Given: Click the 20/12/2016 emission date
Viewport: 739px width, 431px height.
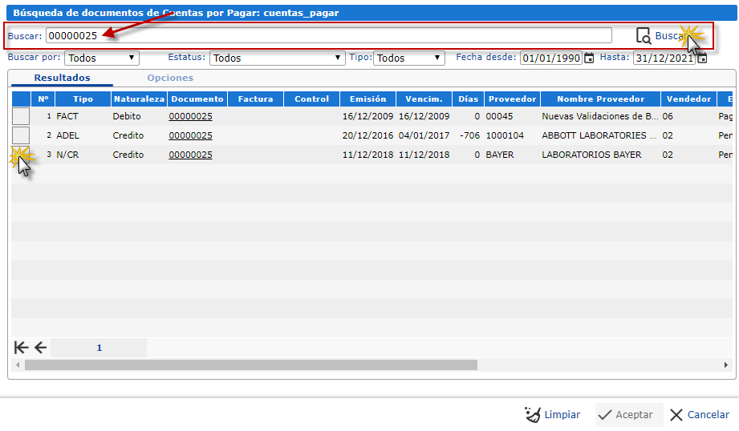Looking at the screenshot, I should click(x=367, y=135).
